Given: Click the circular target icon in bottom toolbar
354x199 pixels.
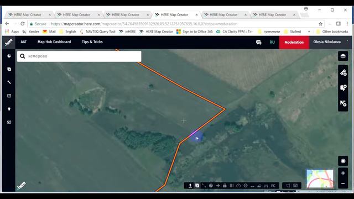Looking at the screenshot, I should click(x=246, y=186).
